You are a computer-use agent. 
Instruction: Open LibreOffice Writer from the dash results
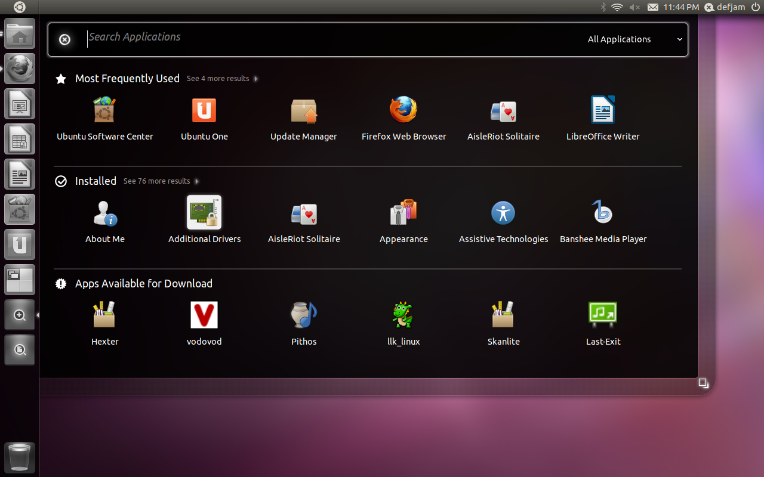pos(603,119)
